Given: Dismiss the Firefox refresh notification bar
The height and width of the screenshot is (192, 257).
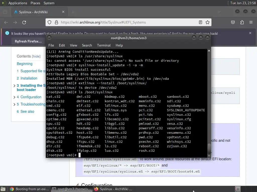Looking at the screenshot, I should pyautogui.click(x=250, y=33).
